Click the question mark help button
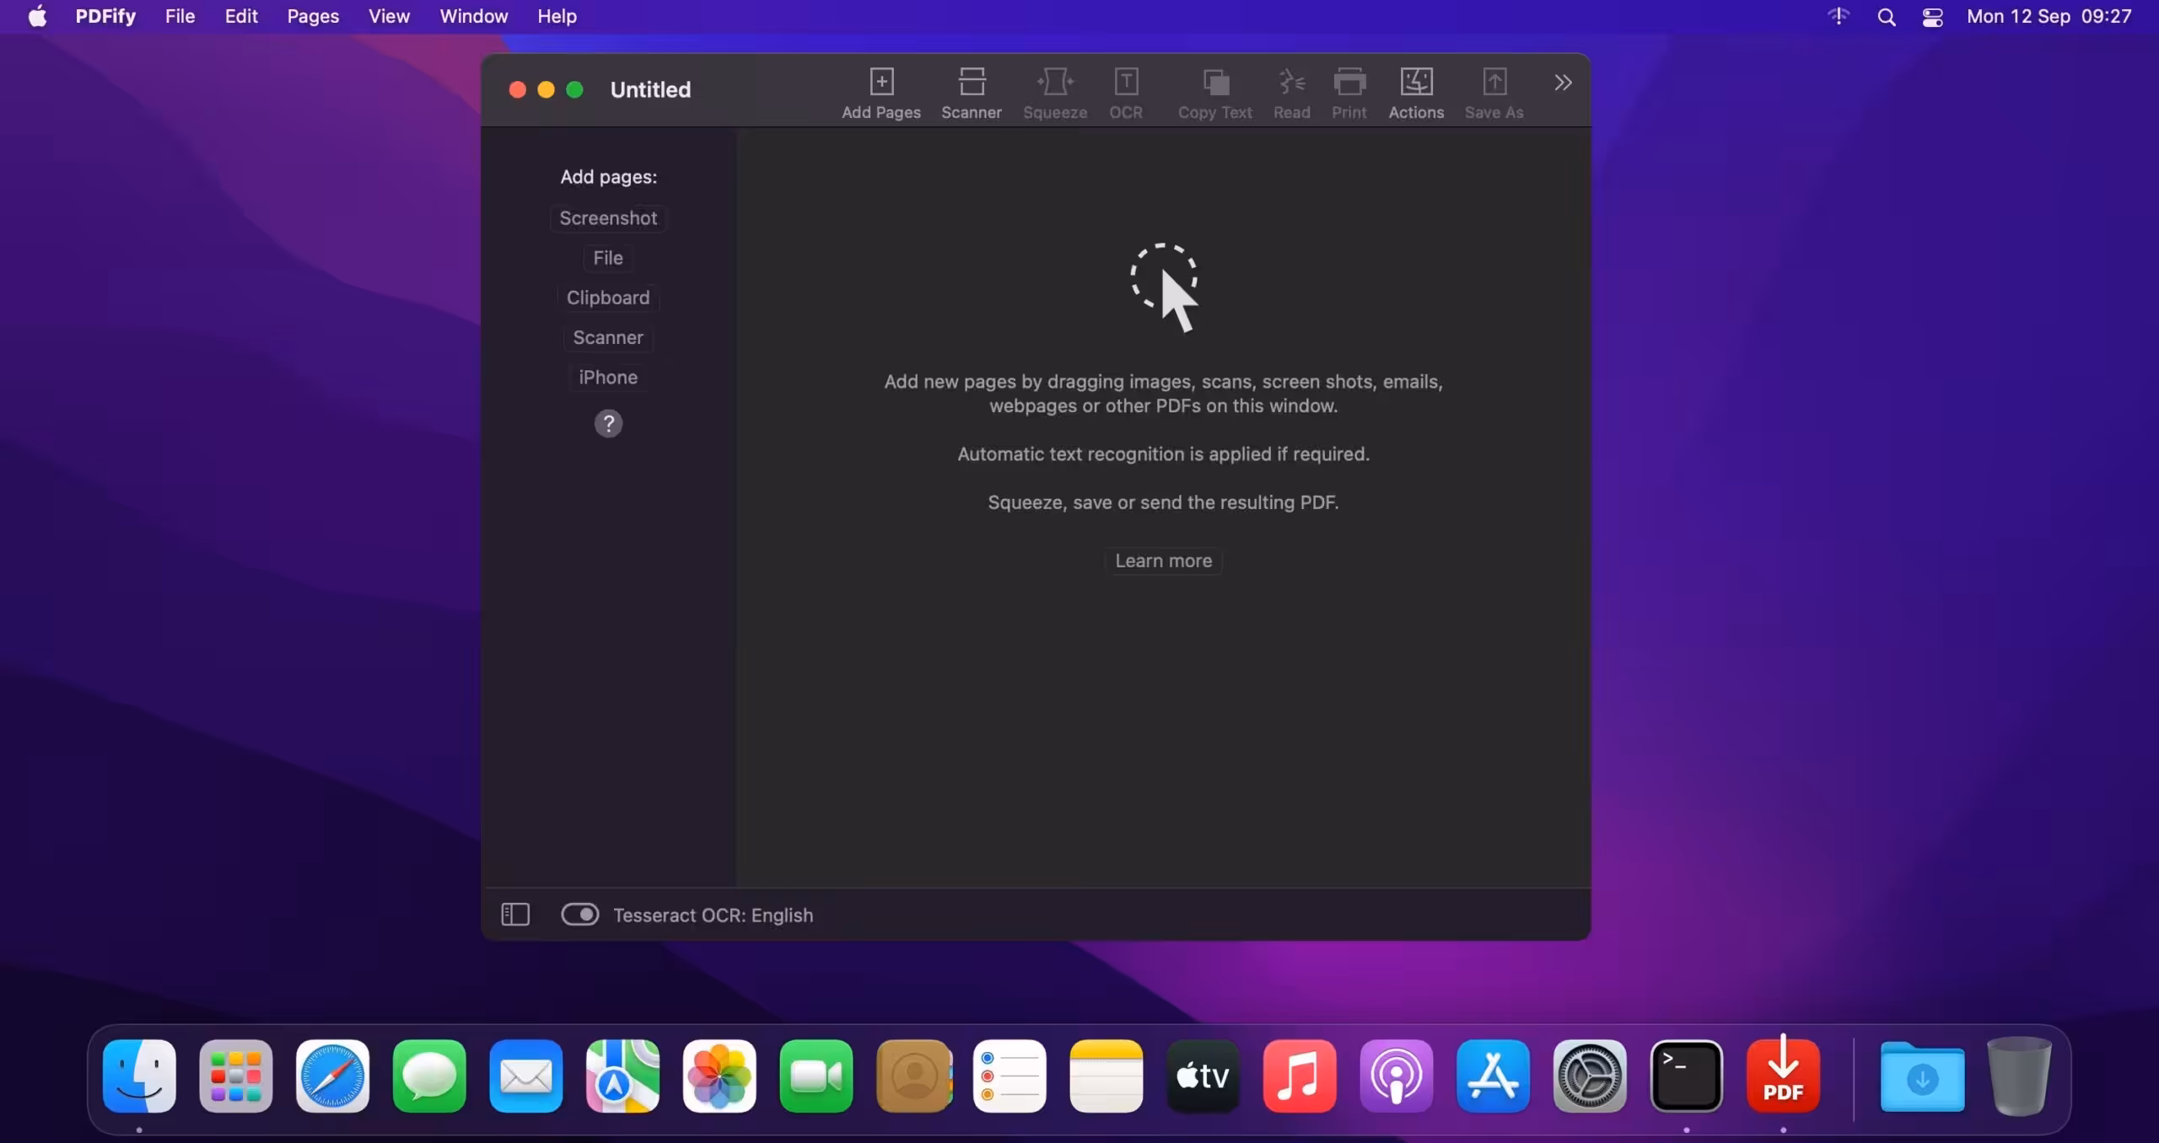The image size is (2159, 1143). pyautogui.click(x=608, y=423)
